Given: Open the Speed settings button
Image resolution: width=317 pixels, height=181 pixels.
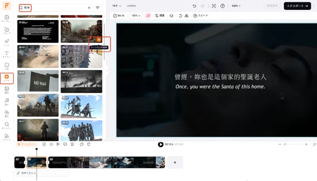Looking at the screenshot, I should pos(201,15).
